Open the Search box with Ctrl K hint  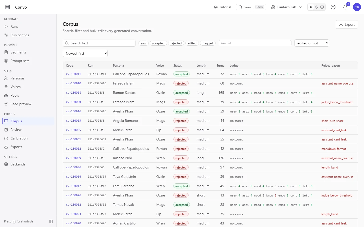tap(251, 7)
